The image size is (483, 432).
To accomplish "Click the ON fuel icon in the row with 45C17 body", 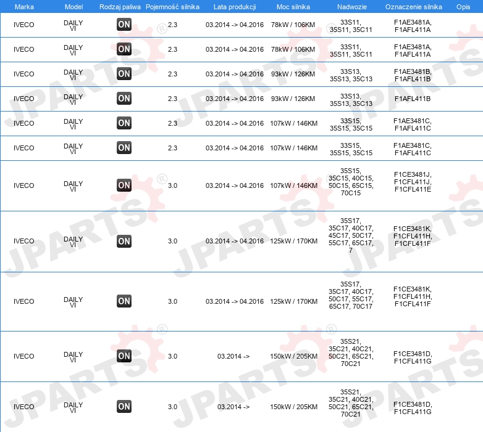I will [x=124, y=241].
